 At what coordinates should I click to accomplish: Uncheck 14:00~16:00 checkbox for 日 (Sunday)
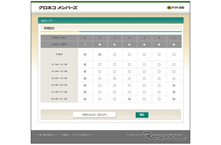85,71
